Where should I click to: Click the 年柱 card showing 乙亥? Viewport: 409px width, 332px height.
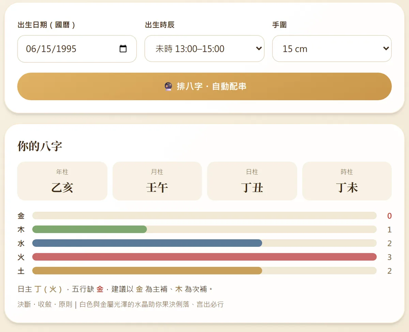pyautogui.click(x=62, y=181)
